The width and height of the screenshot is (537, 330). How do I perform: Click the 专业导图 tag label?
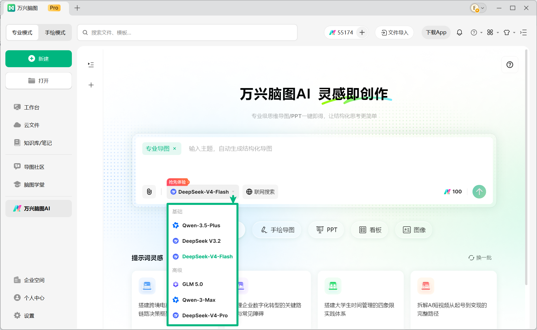(x=157, y=148)
